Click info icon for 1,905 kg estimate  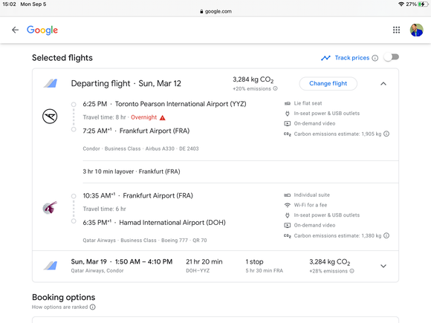(x=386, y=134)
